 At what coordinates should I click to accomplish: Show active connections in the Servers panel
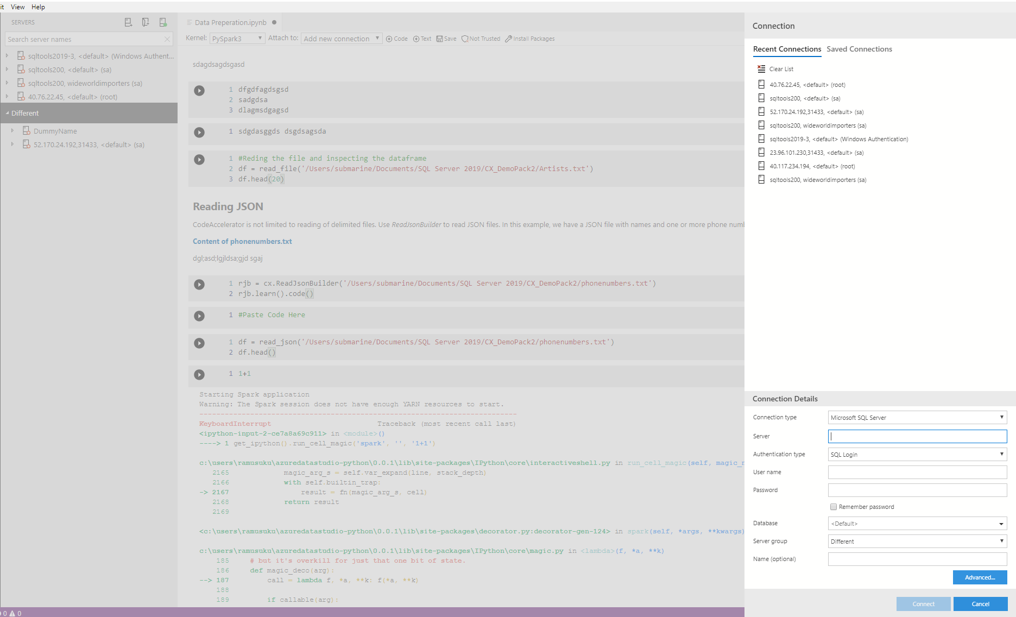coord(162,22)
